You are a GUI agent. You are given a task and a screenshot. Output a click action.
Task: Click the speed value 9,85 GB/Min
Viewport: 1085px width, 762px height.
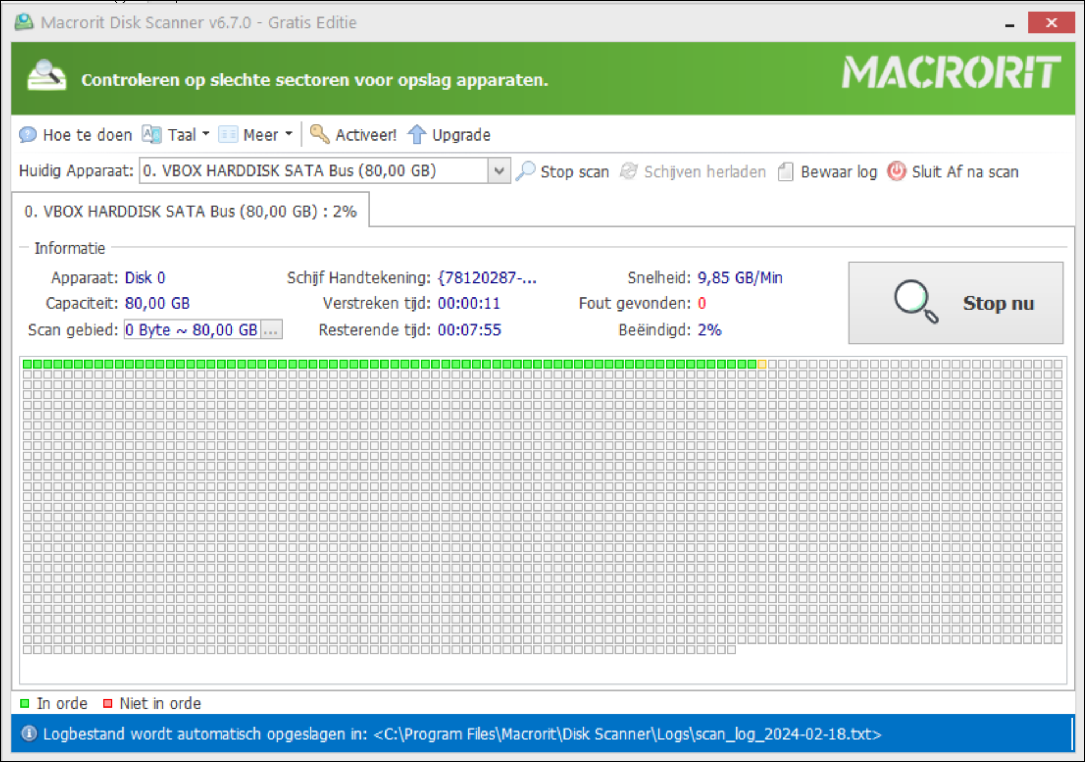point(740,278)
